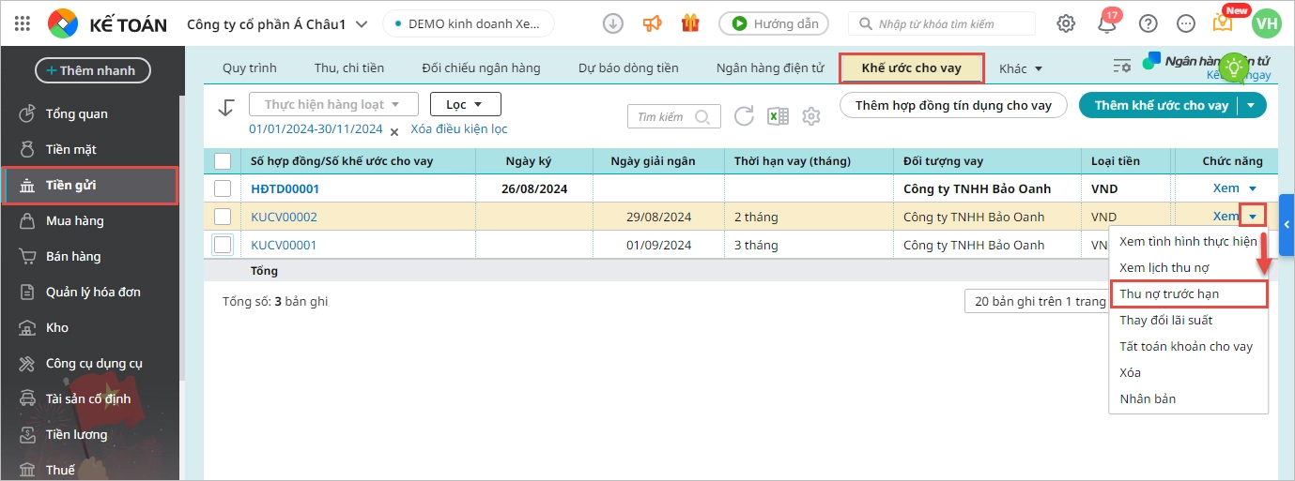Tick the checkbox for KUCV00001
Viewport: 1295px width, 481px height.
point(223,245)
